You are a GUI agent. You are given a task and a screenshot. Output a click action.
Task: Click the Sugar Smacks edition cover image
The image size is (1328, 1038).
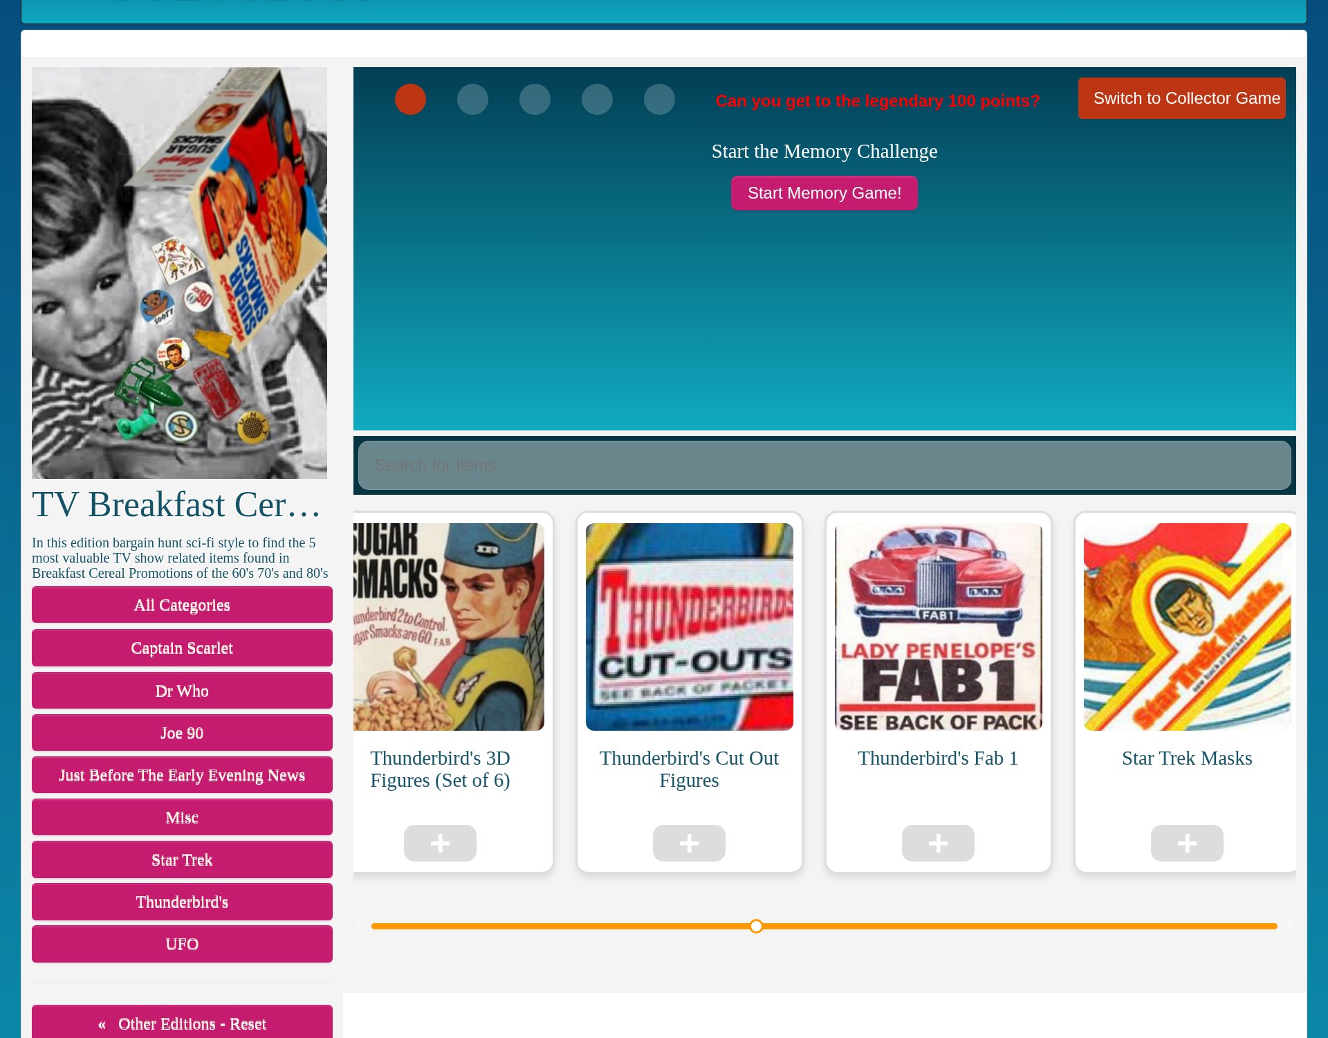[179, 273]
